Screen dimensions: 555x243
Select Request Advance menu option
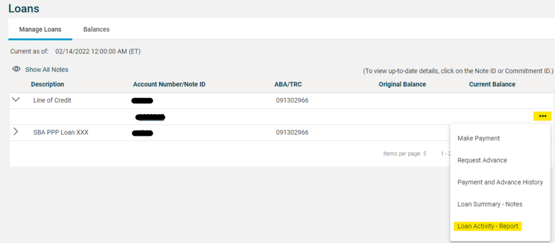[482, 161]
